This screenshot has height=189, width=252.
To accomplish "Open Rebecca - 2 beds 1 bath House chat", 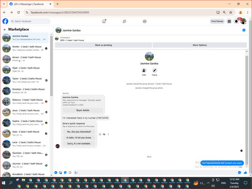I will click(25, 101).
